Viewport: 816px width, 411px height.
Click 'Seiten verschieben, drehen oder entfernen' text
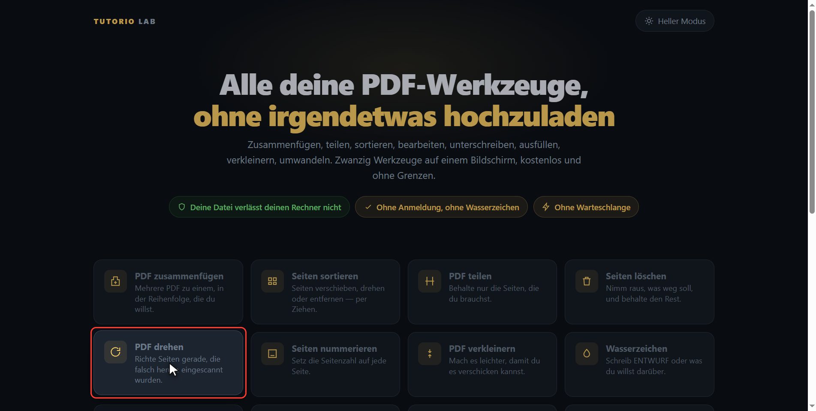point(338,299)
